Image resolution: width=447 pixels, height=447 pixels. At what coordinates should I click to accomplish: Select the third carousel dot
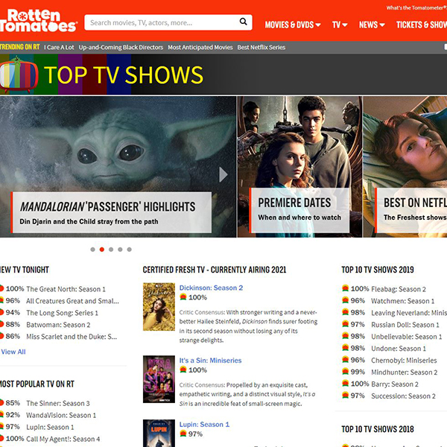point(111,250)
